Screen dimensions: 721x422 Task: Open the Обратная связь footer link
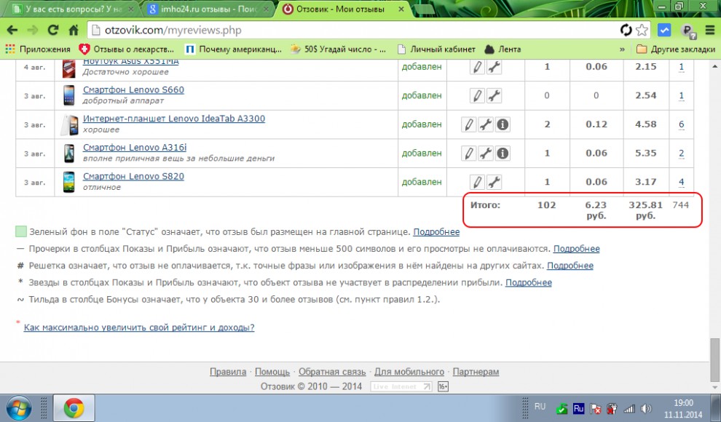point(332,372)
